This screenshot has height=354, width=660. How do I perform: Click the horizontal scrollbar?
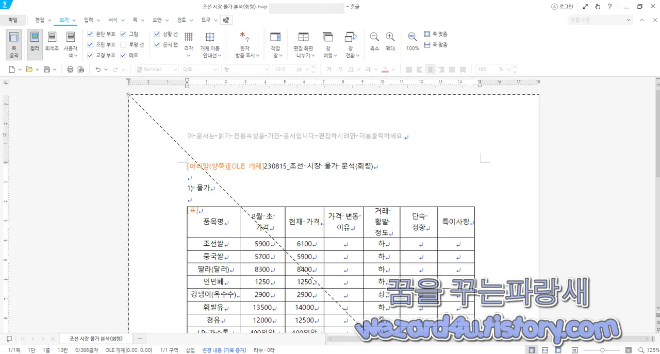[488, 339]
